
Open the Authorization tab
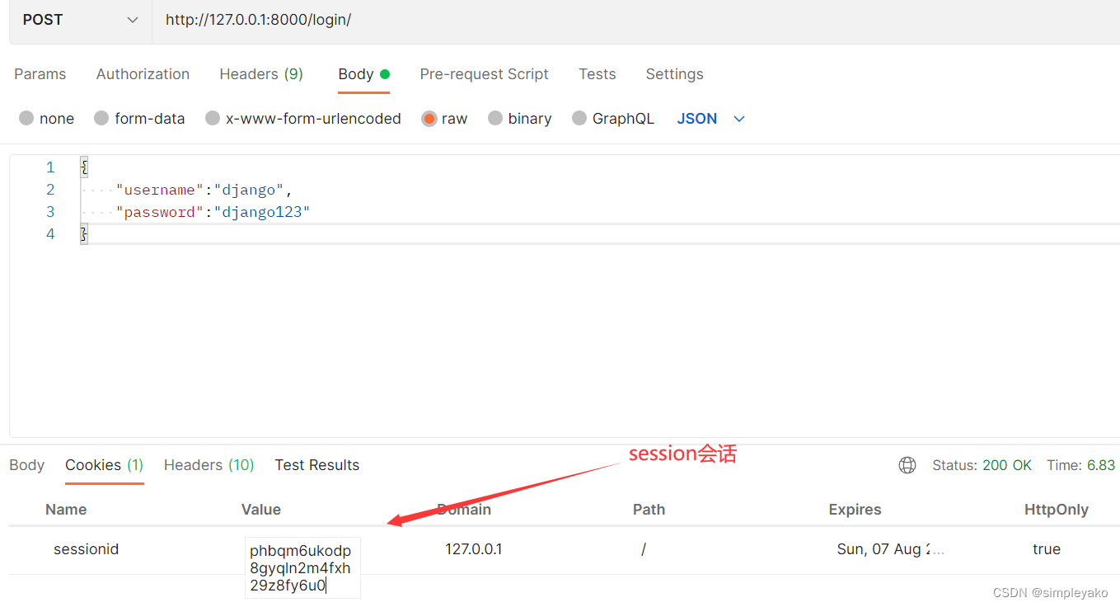pyautogui.click(x=143, y=74)
